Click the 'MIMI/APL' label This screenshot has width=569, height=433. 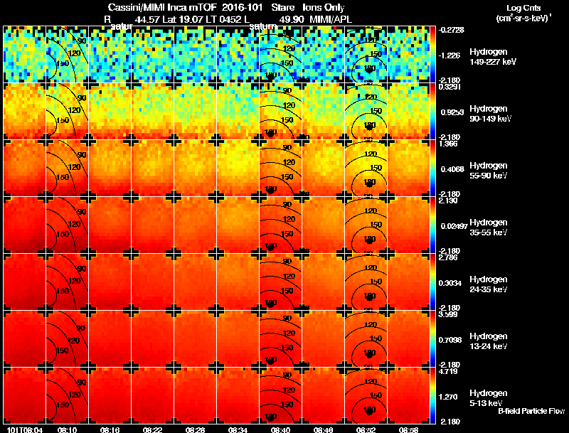click(x=331, y=20)
